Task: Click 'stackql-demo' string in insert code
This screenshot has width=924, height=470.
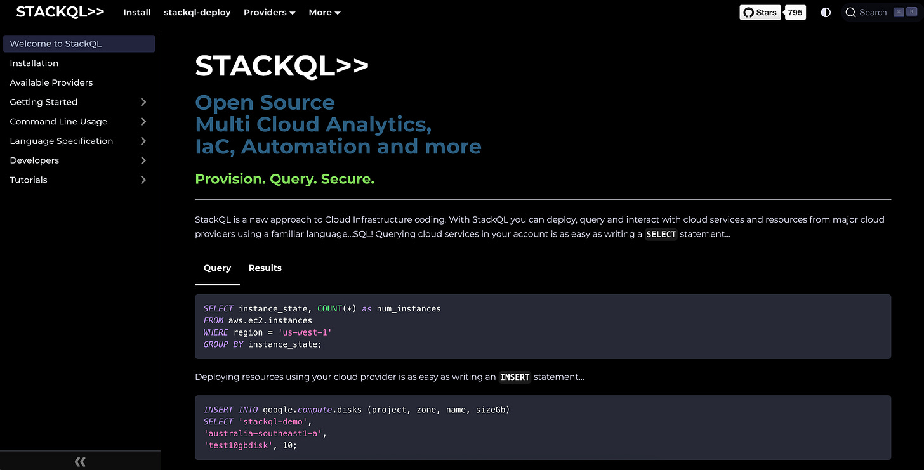Action: [274, 422]
